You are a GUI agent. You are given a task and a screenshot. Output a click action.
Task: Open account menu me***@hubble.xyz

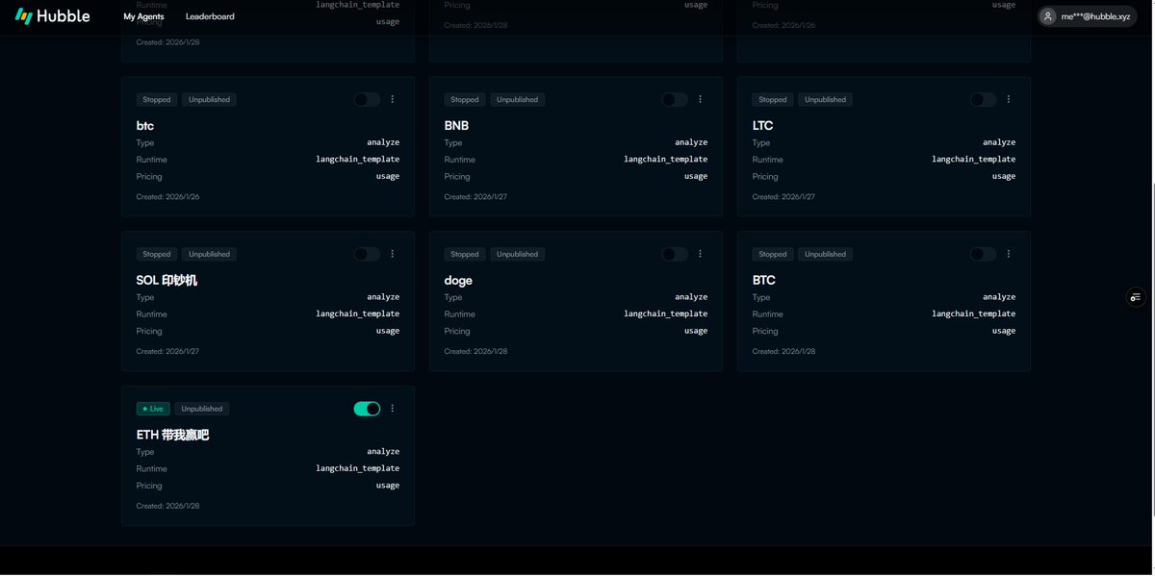1087,16
